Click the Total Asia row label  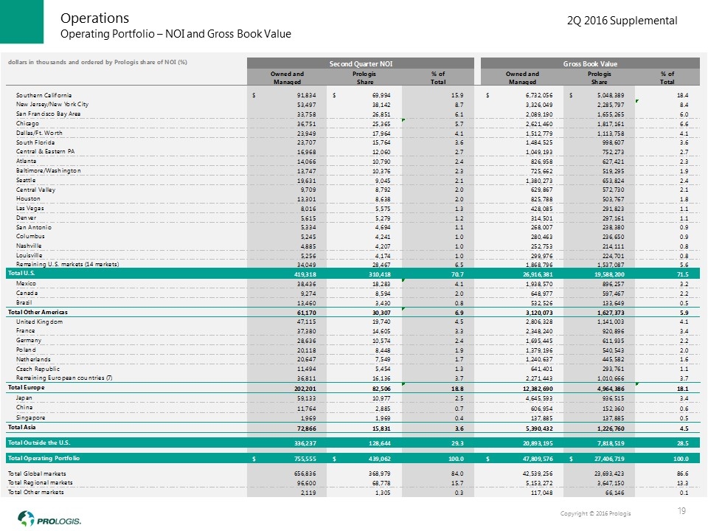point(24,427)
